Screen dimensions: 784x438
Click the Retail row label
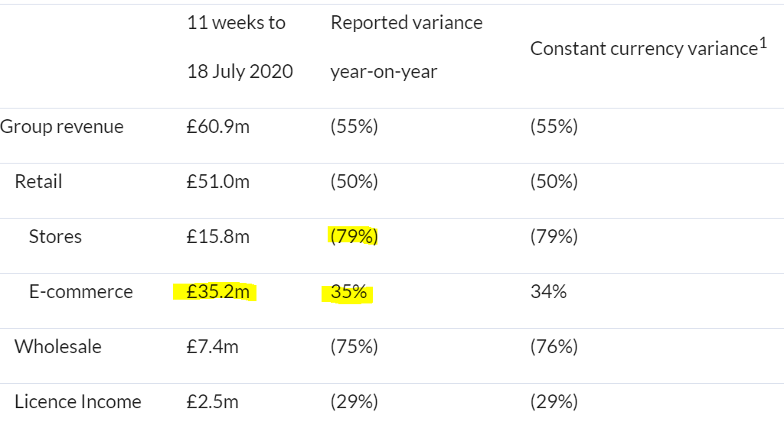tap(38, 181)
